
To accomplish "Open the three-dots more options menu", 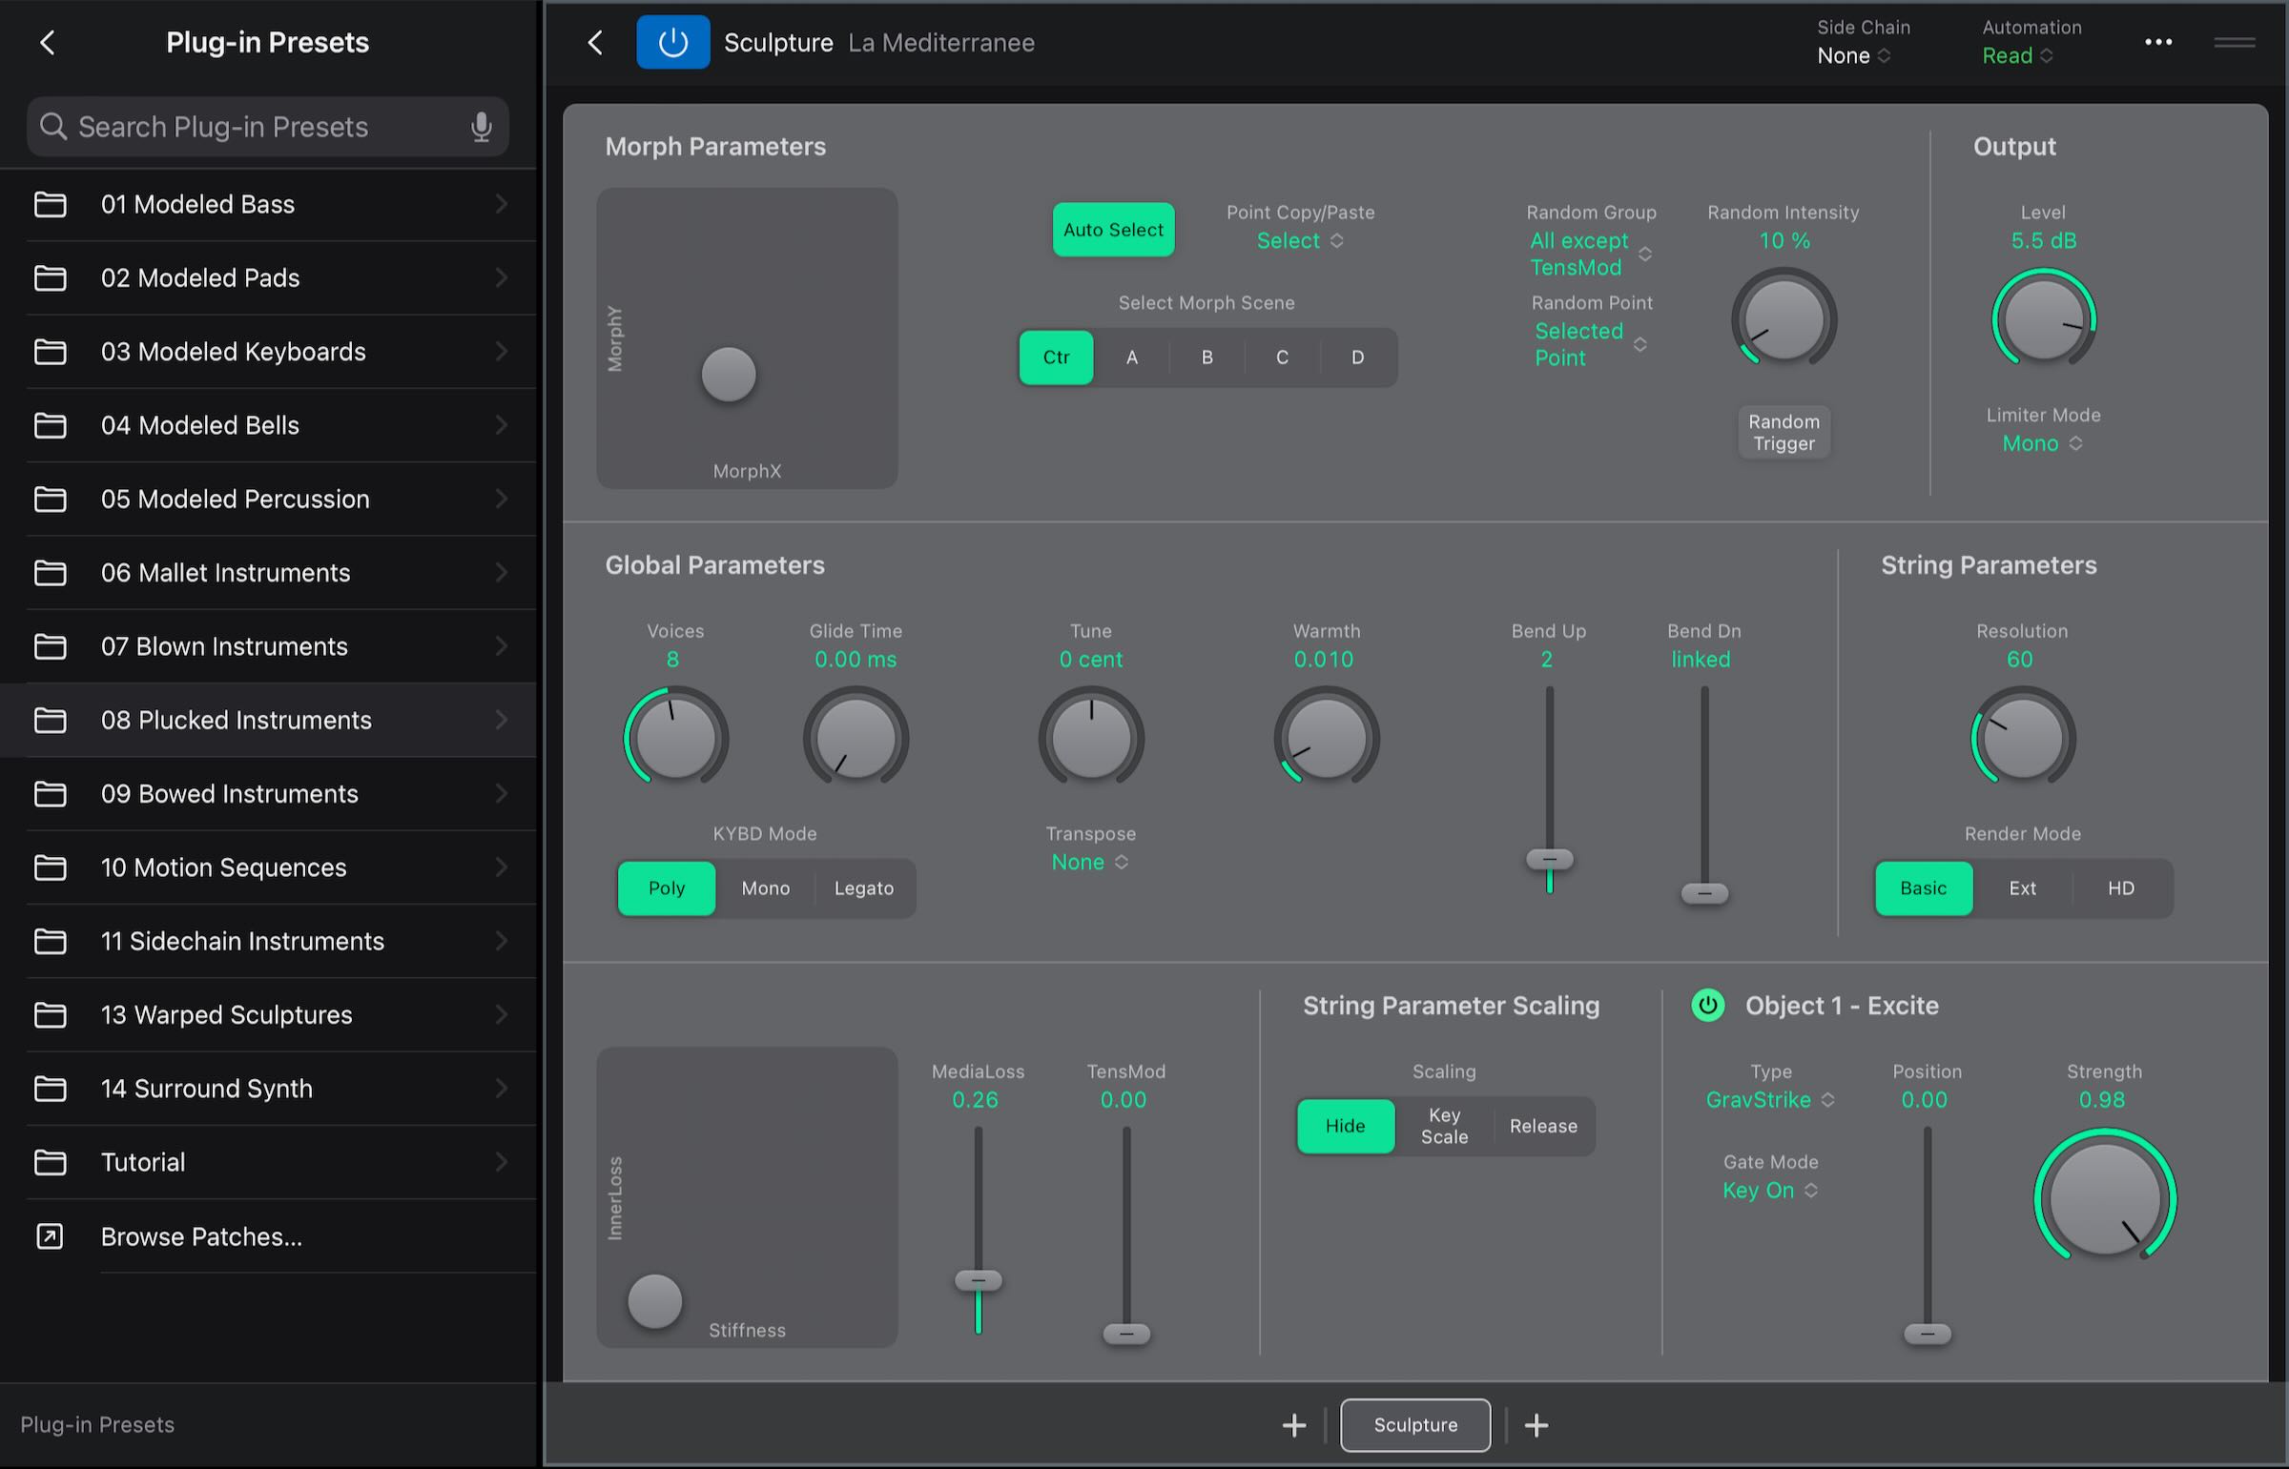I will [x=2157, y=42].
